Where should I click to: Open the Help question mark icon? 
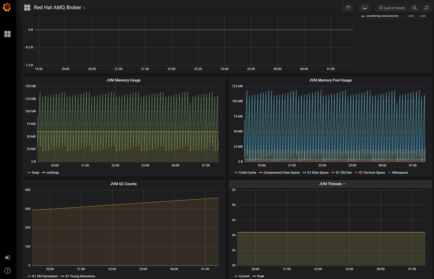click(7, 271)
